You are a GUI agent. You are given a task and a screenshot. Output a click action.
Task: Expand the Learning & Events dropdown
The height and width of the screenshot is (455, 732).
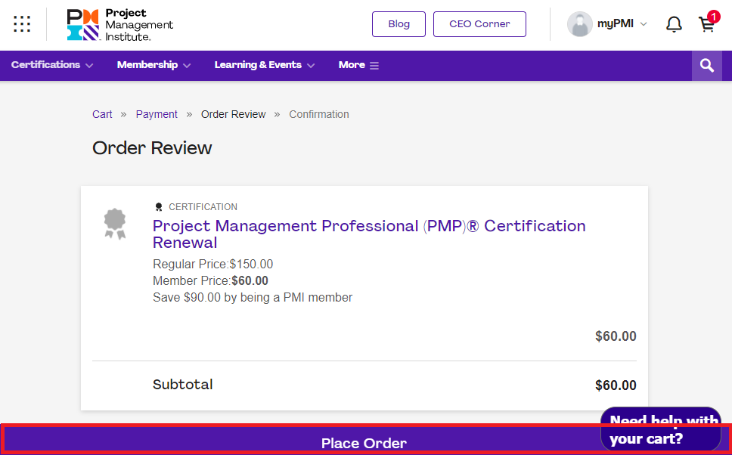pyautogui.click(x=264, y=65)
